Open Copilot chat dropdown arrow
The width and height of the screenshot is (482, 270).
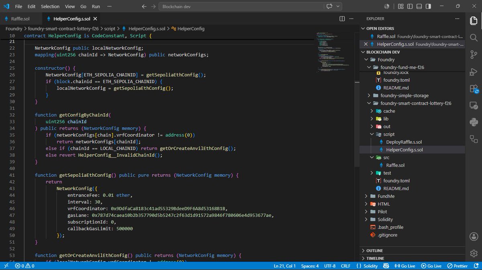pos(338,6)
